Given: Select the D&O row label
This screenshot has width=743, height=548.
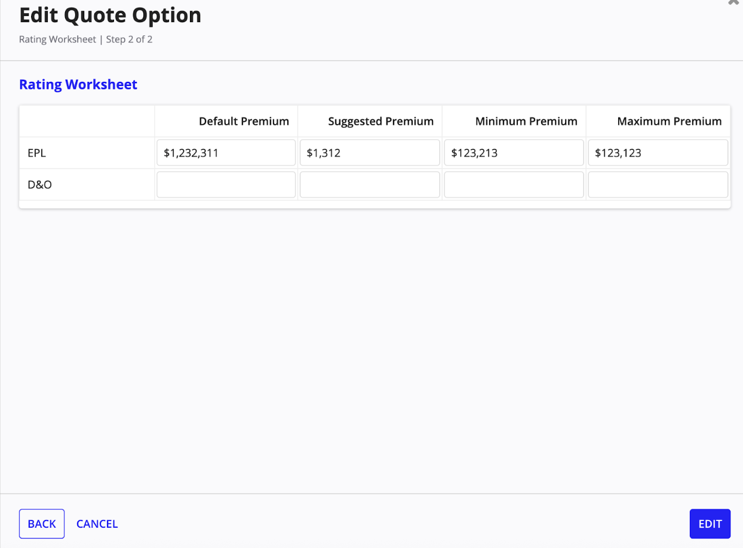Looking at the screenshot, I should pos(39,184).
